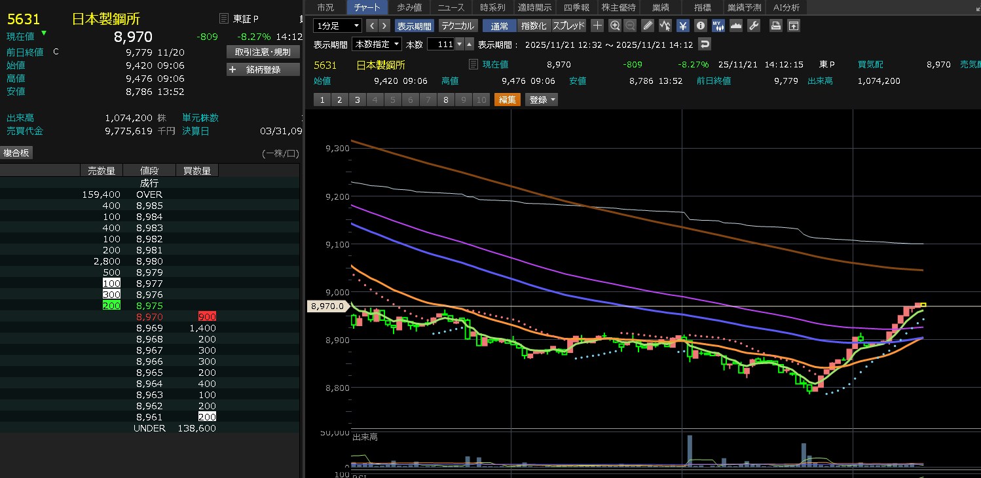The height and width of the screenshot is (478, 981).
Task: Click the 本数 count input field
Action: click(440, 45)
